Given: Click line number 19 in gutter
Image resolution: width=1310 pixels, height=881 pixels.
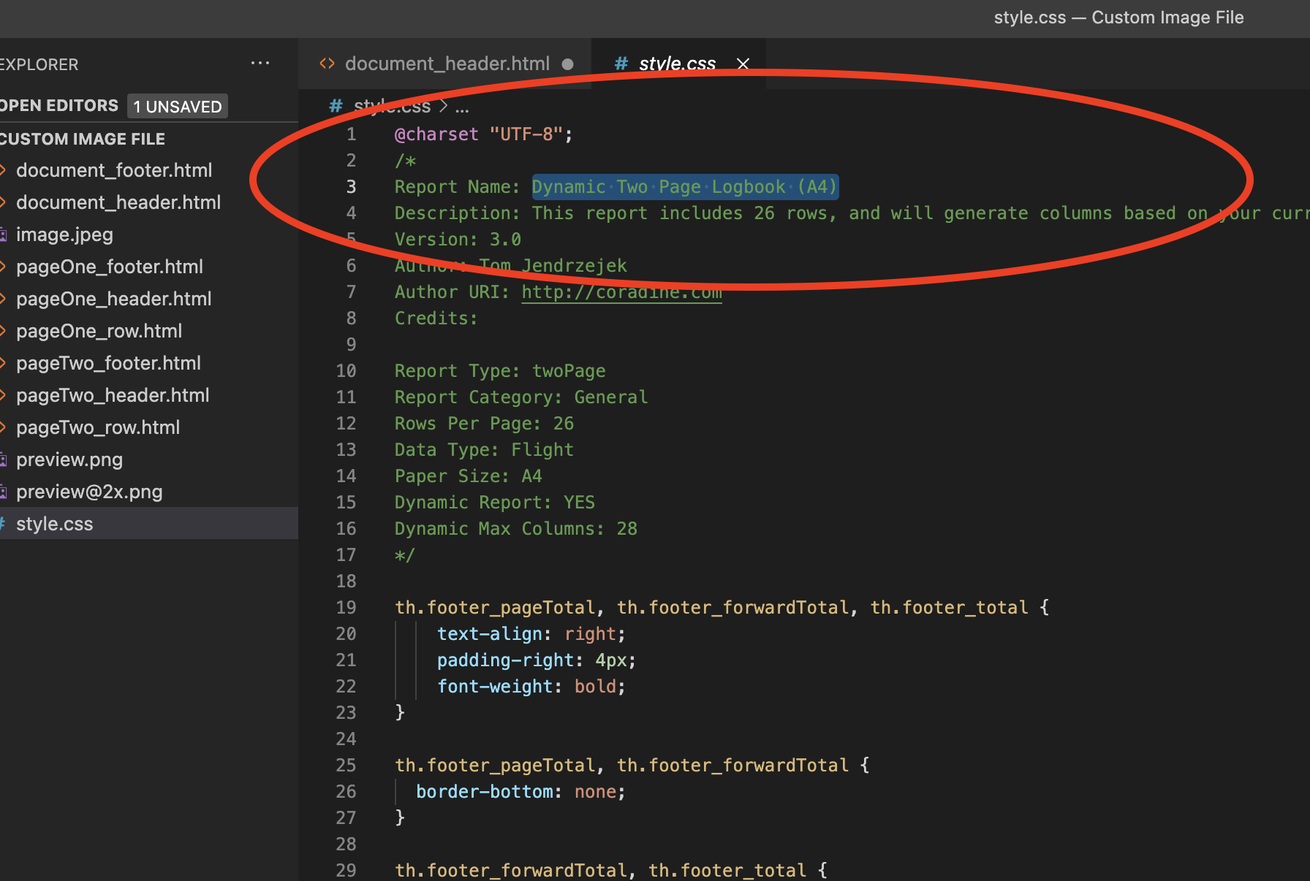Looking at the screenshot, I should coord(346,608).
